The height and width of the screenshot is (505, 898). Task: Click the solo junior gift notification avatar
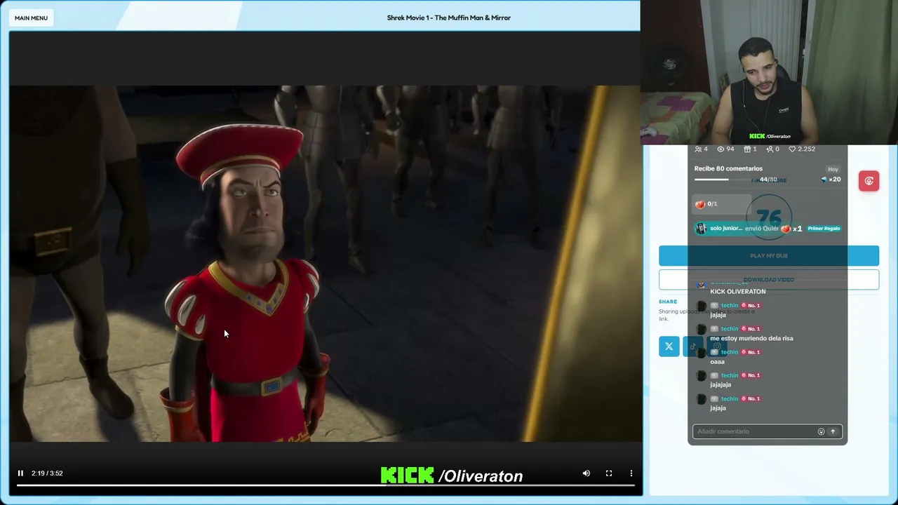tap(700, 229)
